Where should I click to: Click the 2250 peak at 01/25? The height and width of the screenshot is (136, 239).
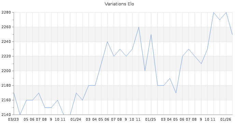coord(151,34)
